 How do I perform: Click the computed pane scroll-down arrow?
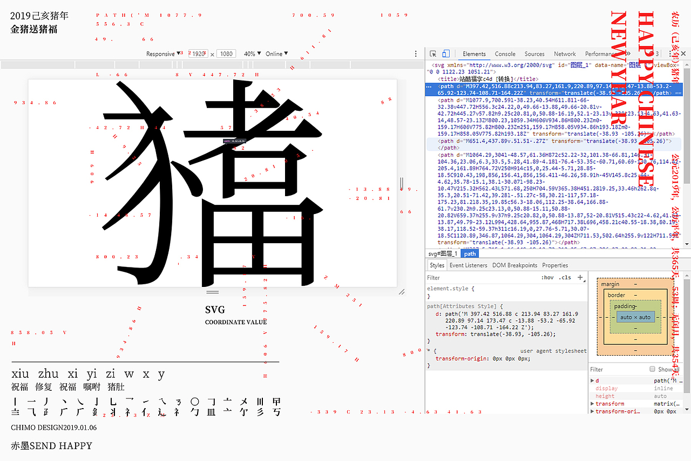point(687,411)
